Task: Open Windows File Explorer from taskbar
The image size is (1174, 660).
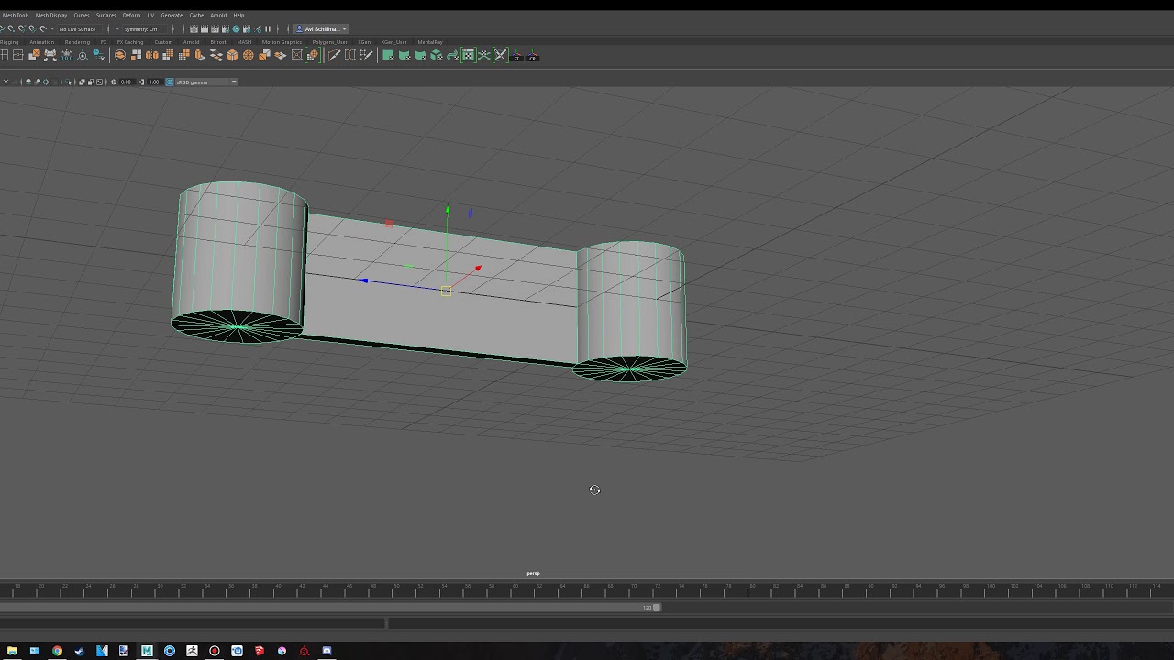Action: coord(12,651)
